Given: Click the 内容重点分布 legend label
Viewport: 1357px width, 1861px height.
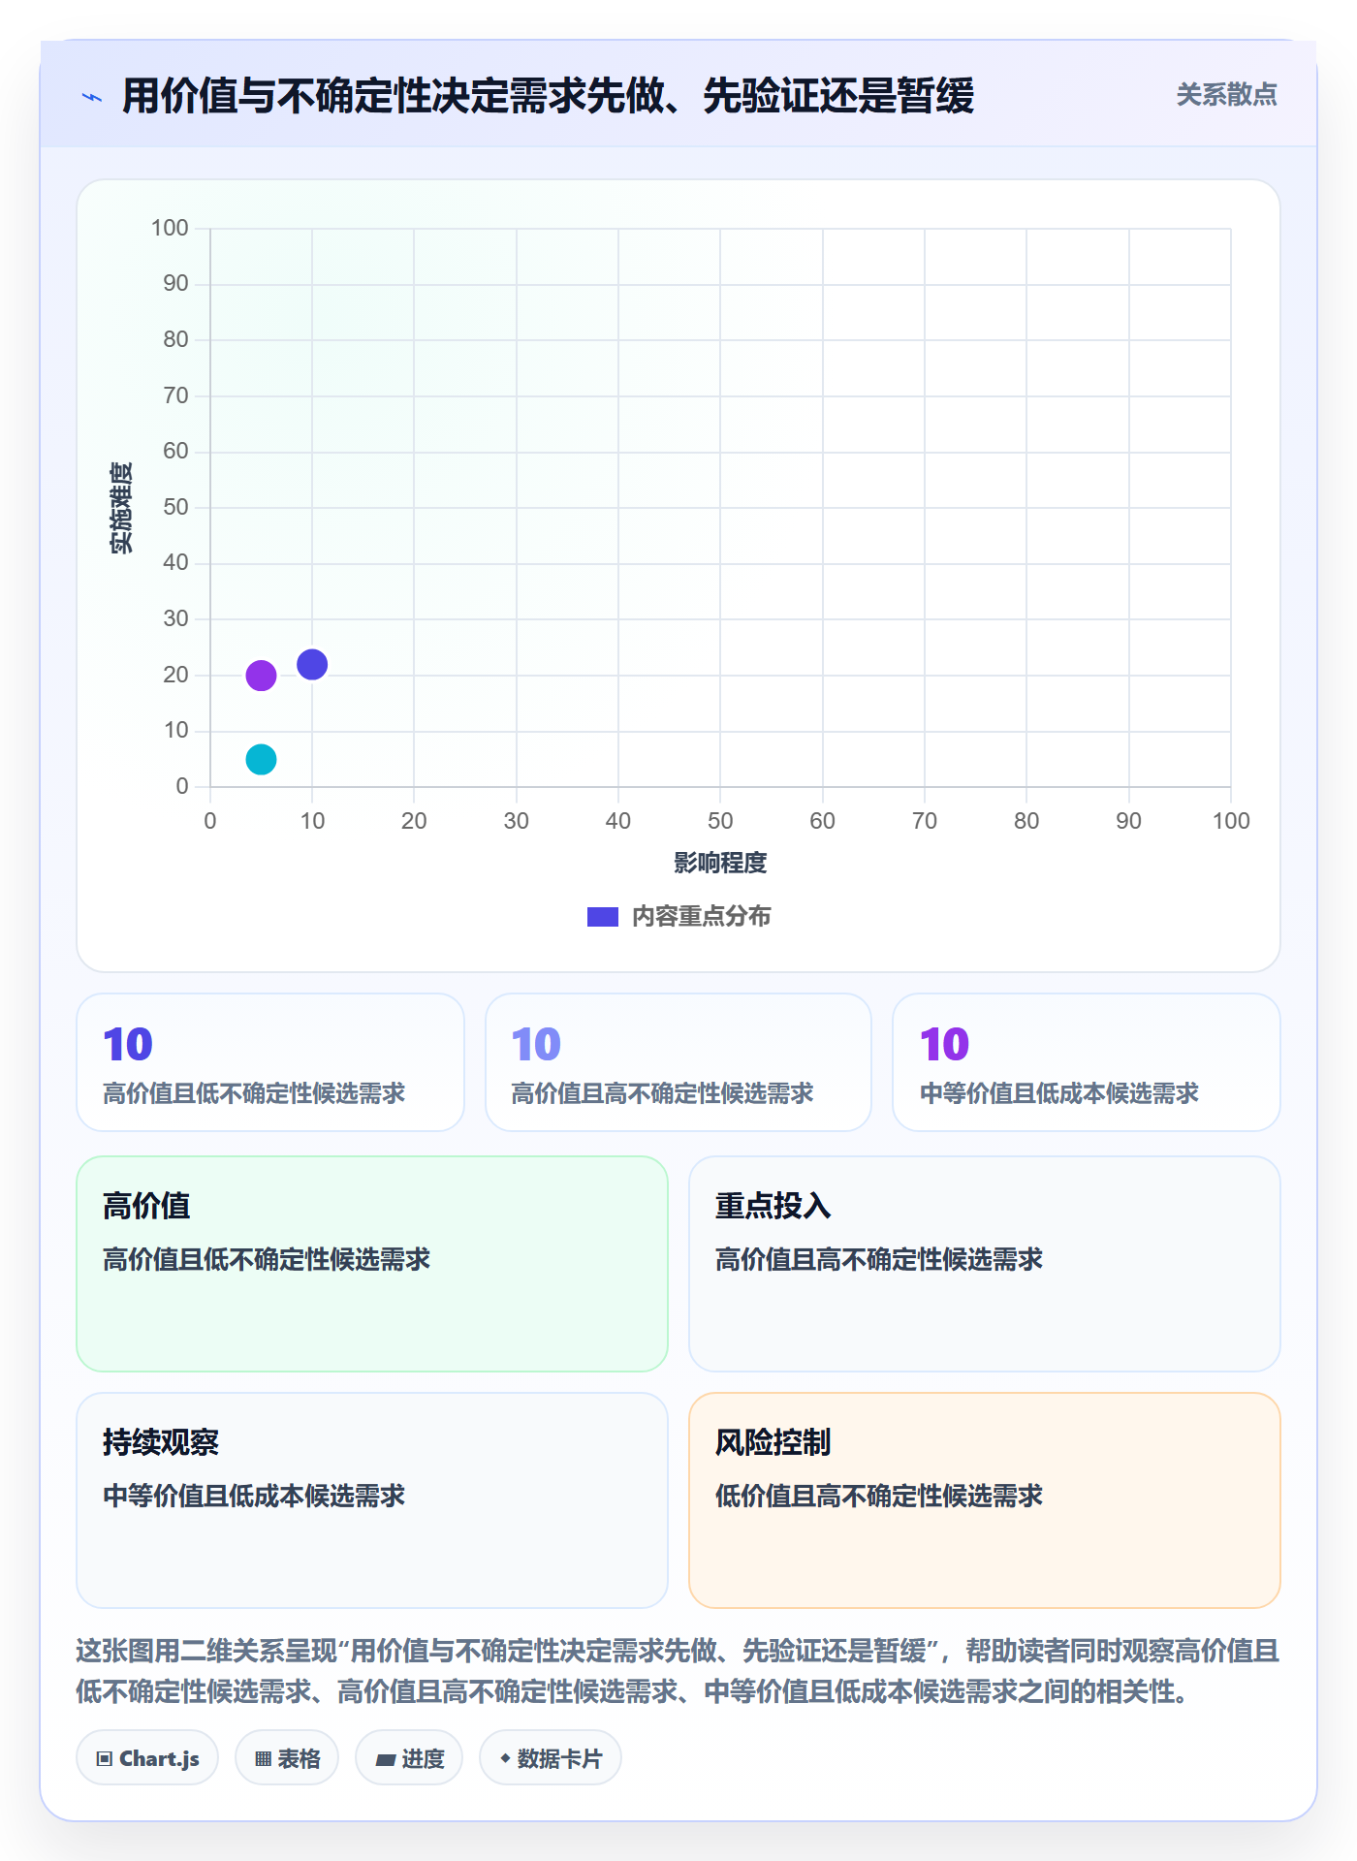Looking at the screenshot, I should pos(701,917).
